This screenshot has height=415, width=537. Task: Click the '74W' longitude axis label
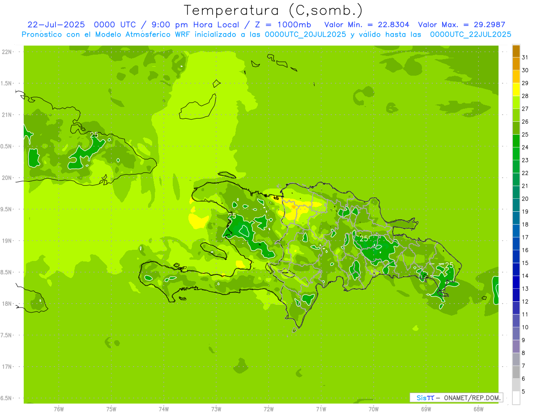click(164, 409)
